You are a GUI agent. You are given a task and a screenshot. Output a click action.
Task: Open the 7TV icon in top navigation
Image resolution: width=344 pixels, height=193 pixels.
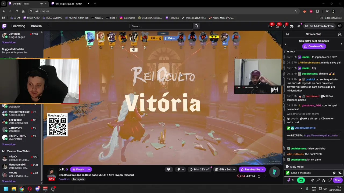pyautogui.click(x=292, y=26)
